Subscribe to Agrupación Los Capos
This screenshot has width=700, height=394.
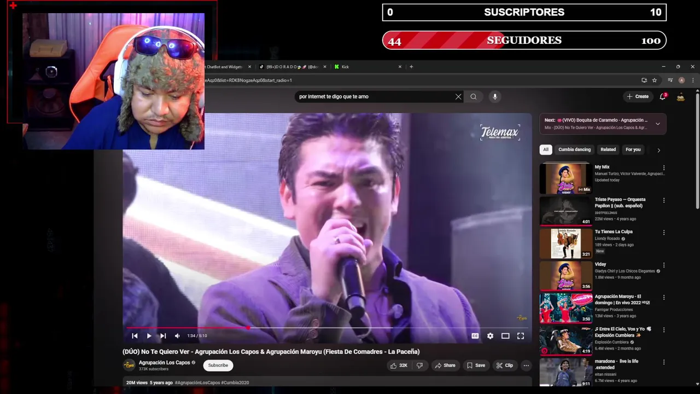218,366
